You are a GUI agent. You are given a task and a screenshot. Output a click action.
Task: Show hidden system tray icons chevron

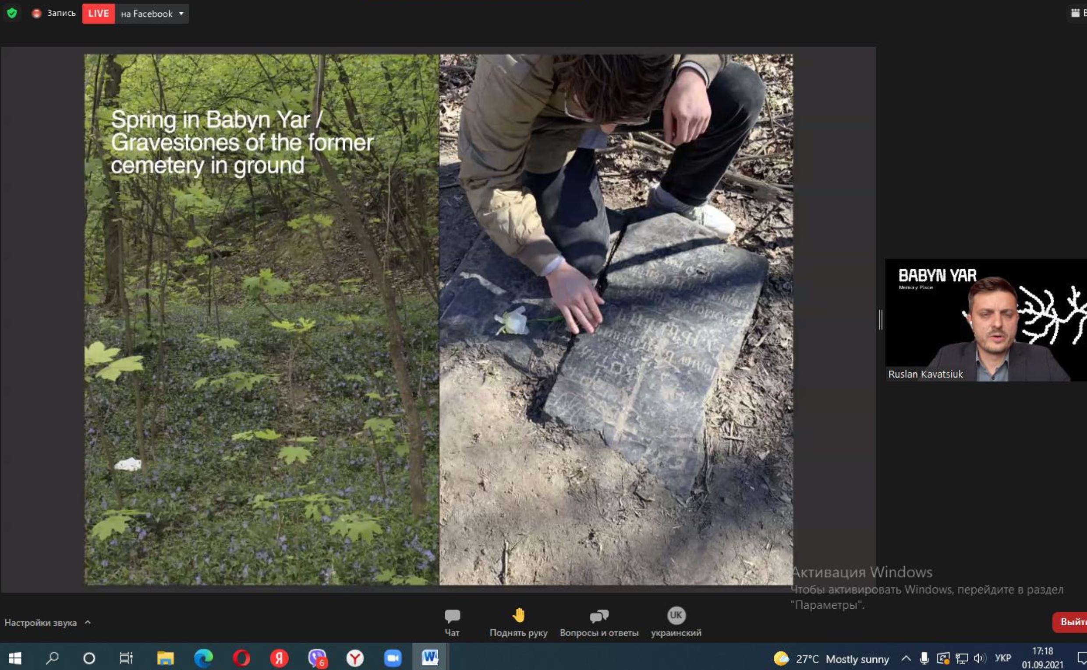[906, 658]
